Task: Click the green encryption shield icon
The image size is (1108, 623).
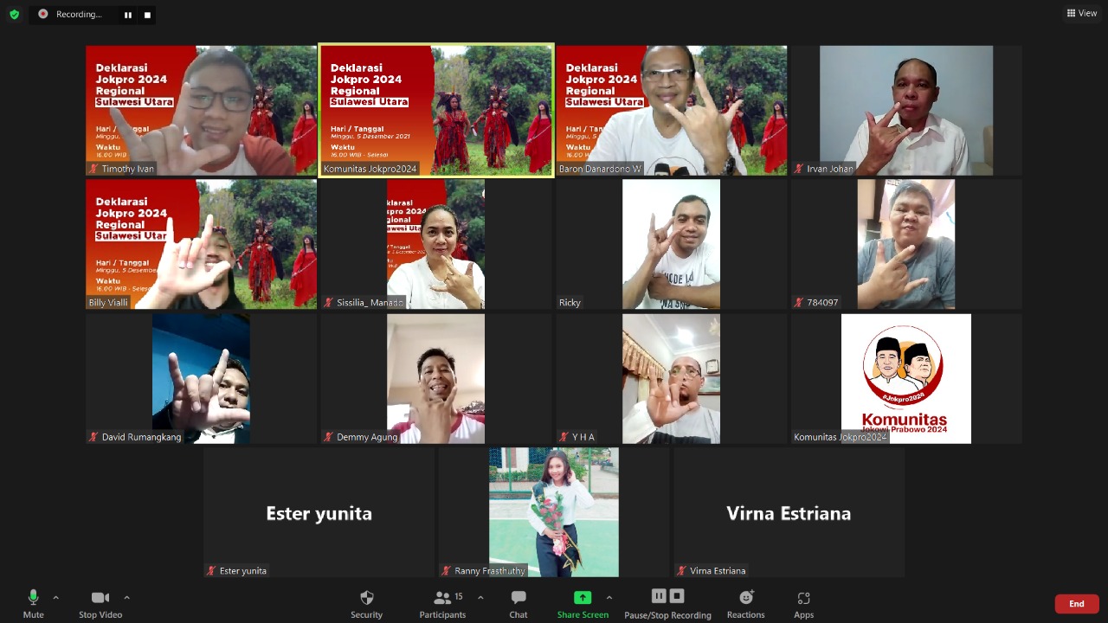Action: tap(14, 15)
